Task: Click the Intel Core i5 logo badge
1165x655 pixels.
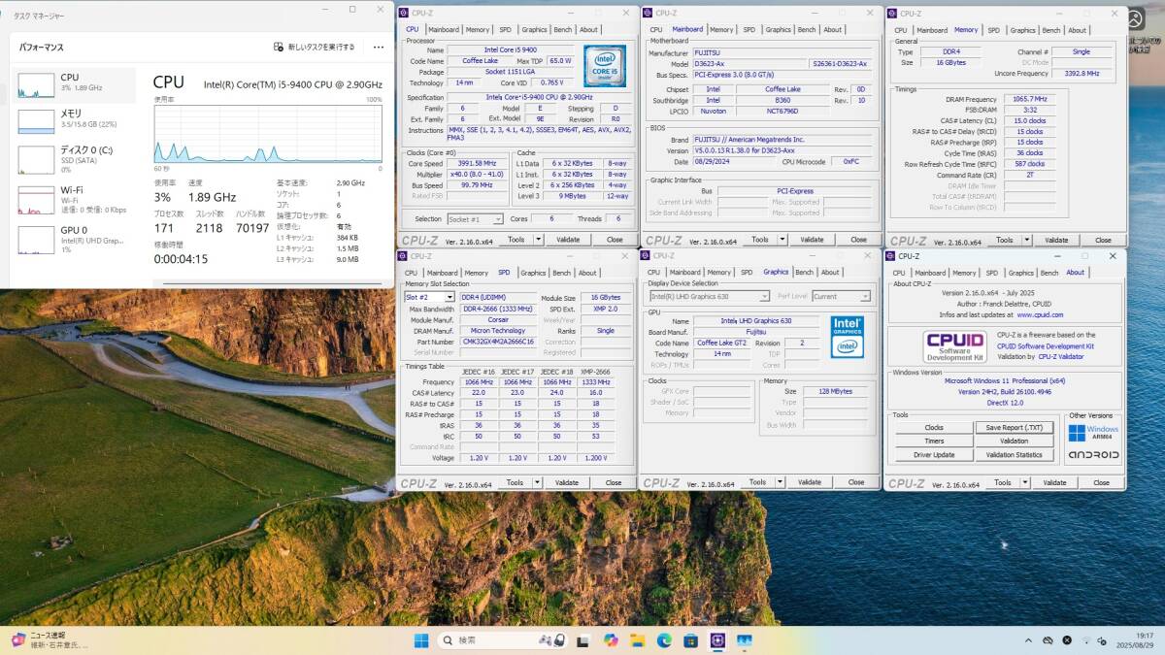Action: [x=604, y=63]
